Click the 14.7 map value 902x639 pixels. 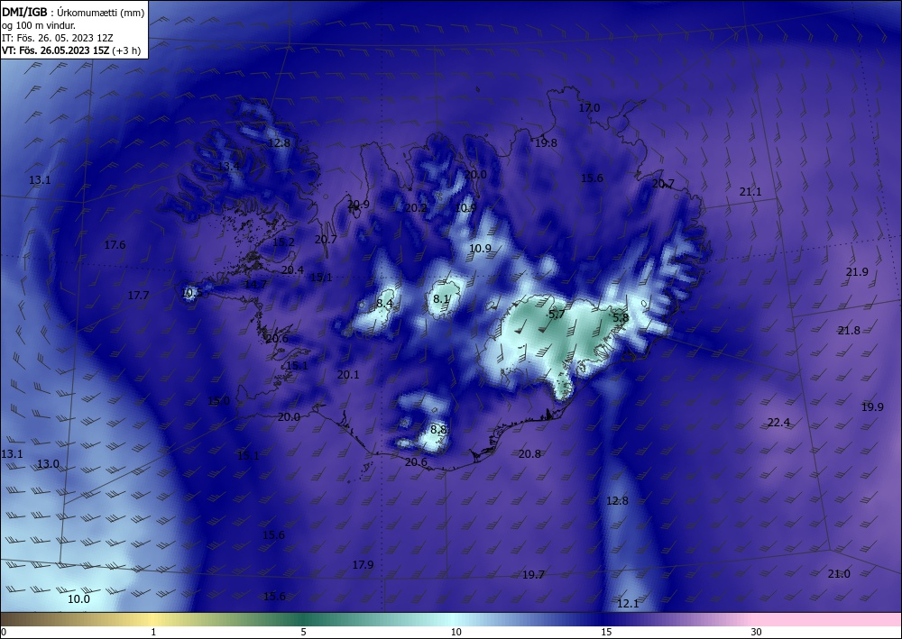pos(255,285)
